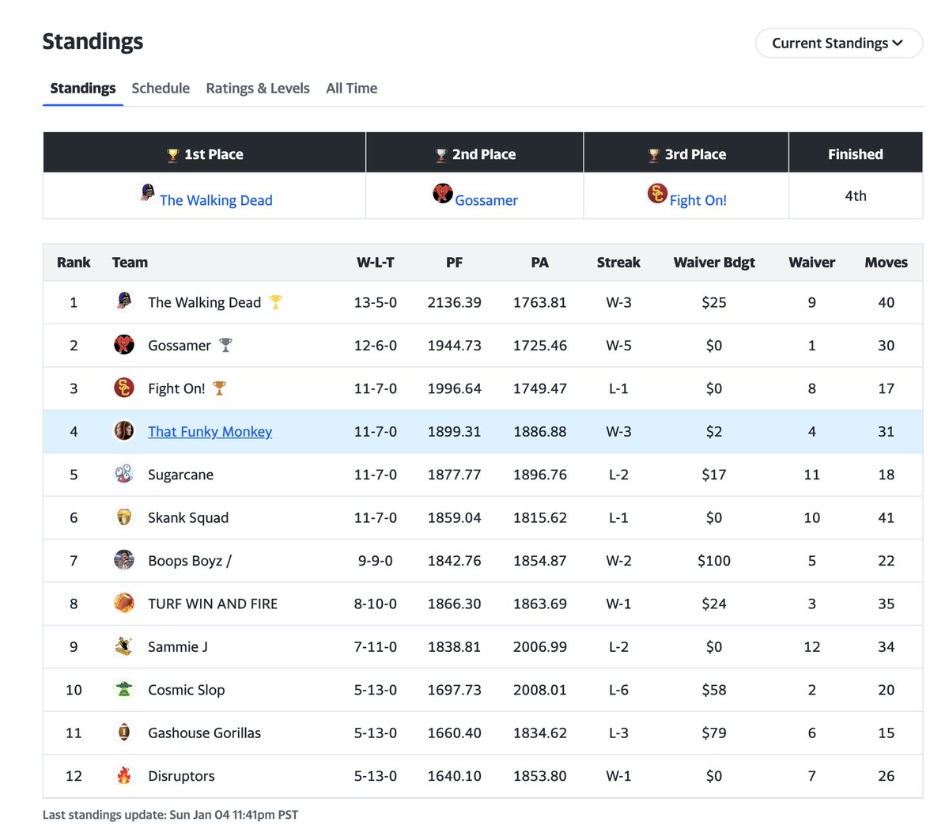949x833 pixels.
Task: Click the PF column header
Action: point(454,263)
